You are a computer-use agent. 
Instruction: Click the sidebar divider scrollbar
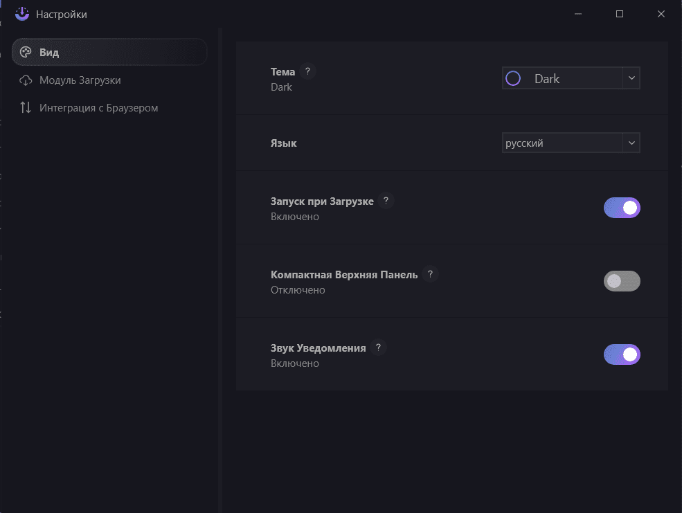pos(220,270)
